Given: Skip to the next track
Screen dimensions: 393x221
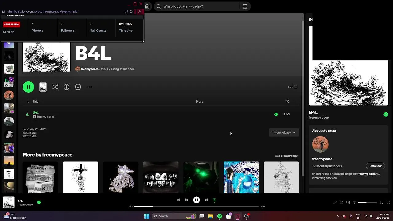Looking at the screenshot, I should coord(206,200).
